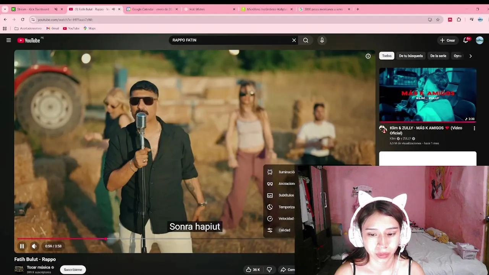The height and width of the screenshot is (275, 489).
Task: Close the Fatih Bulut YouTube tab
Action: [119, 9]
